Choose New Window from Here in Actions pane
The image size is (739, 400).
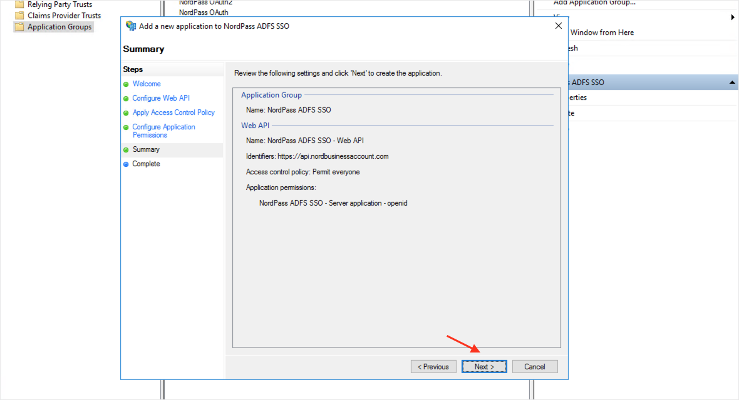point(602,32)
